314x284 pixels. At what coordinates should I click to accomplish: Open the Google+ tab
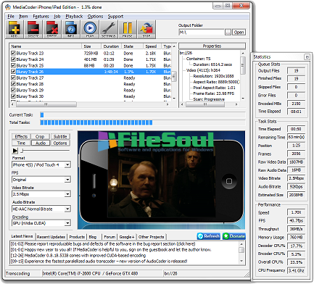click(x=127, y=237)
